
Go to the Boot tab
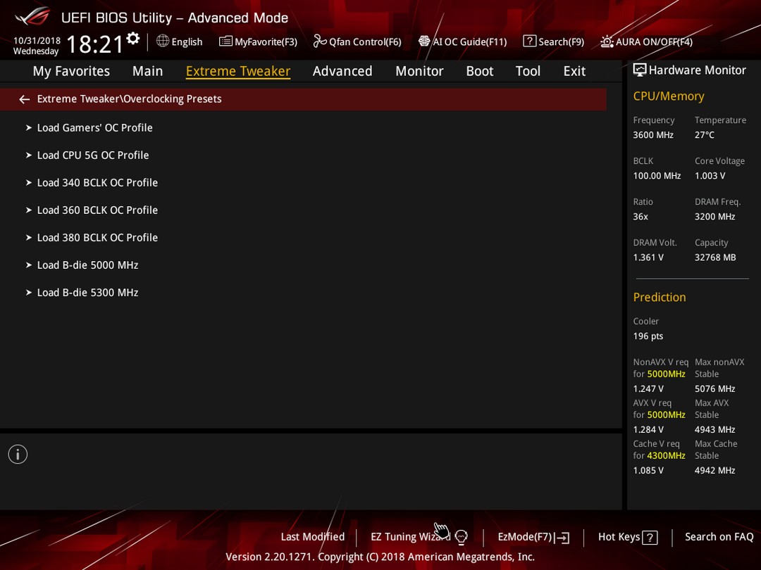click(480, 71)
